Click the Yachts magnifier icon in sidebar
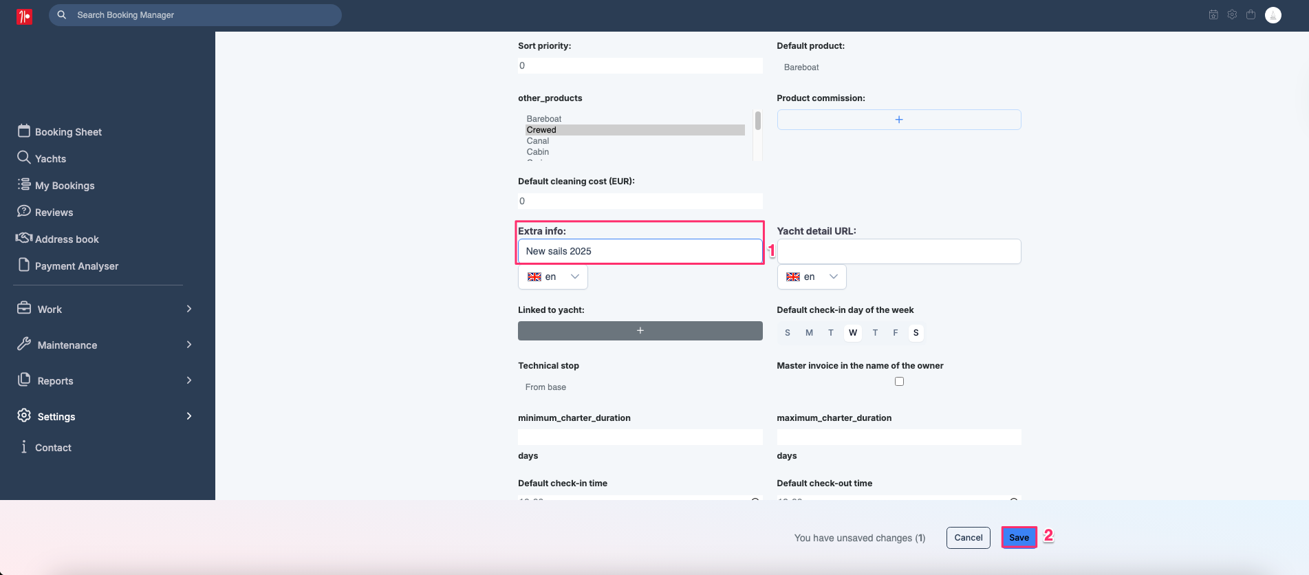The height and width of the screenshot is (575, 1309). pyautogui.click(x=24, y=158)
